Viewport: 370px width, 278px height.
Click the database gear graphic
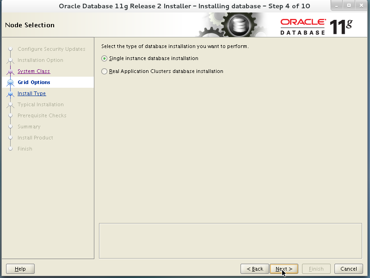238,25
